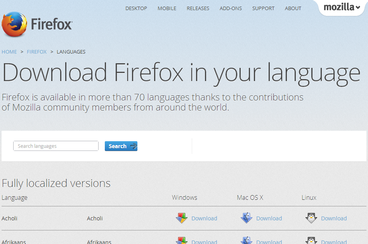The image size is (368, 244).
Task: Click the Firefox logo icon
Action: (x=14, y=24)
